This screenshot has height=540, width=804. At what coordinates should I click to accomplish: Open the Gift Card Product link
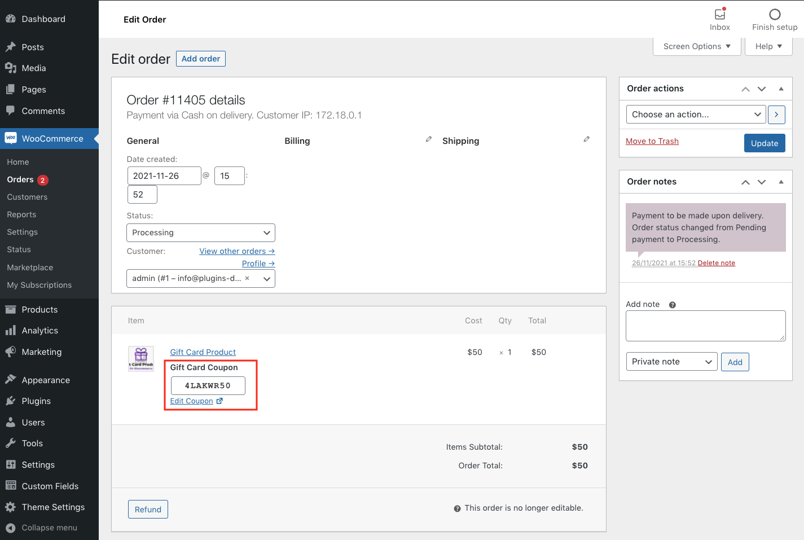point(203,352)
